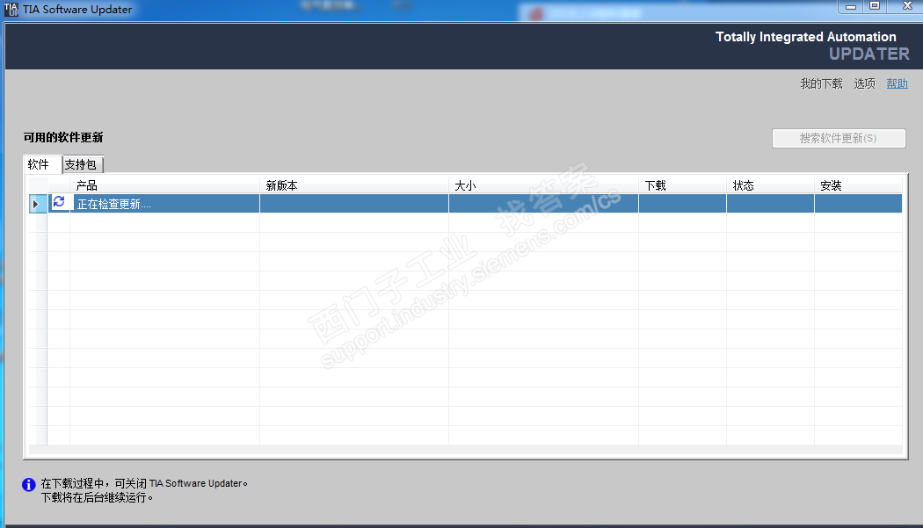
Task: Click the 下载将在后台继续运行 notice text
Action: tap(97, 498)
